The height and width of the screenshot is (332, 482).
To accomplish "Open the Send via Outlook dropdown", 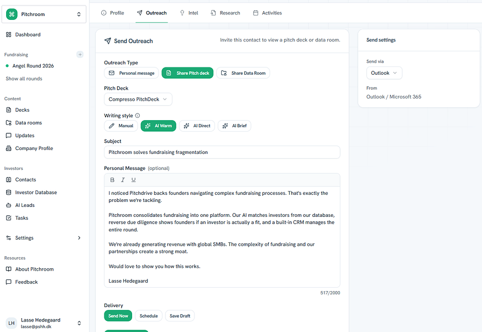I will [x=384, y=73].
